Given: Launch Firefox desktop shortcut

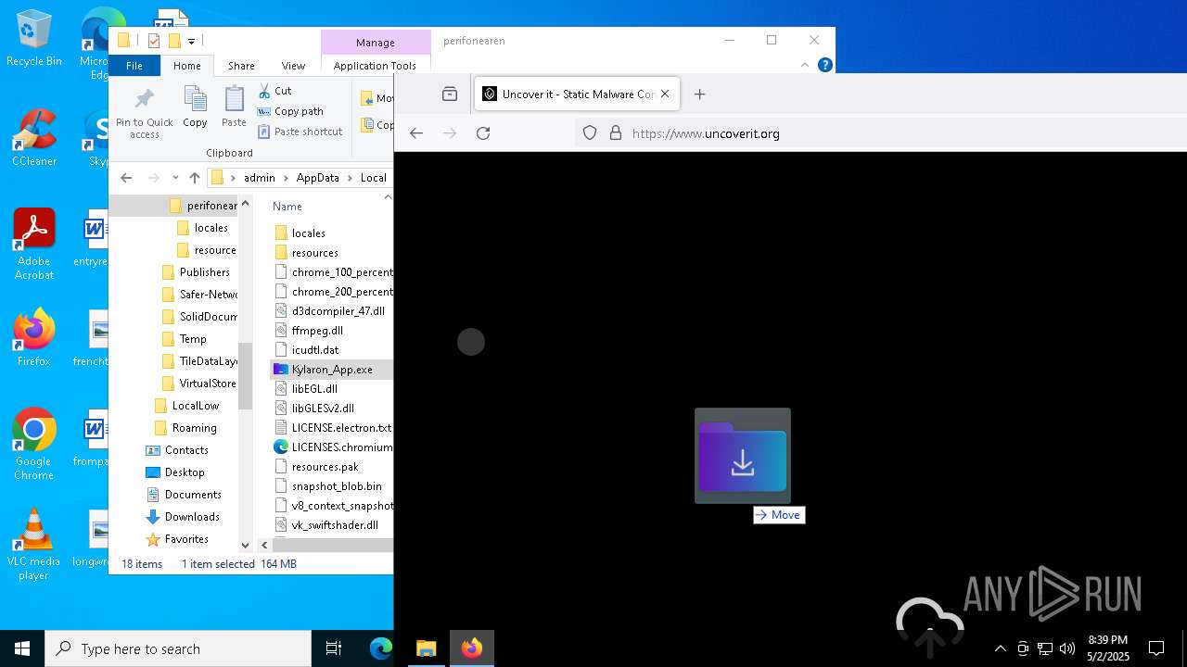Looking at the screenshot, I should click(x=33, y=337).
